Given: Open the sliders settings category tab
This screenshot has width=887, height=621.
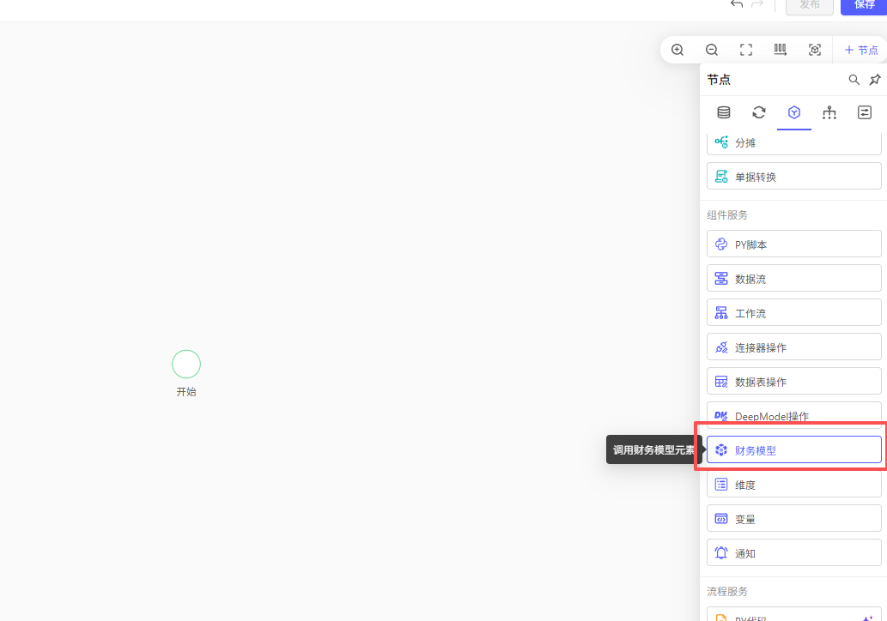Looking at the screenshot, I should coord(865,112).
